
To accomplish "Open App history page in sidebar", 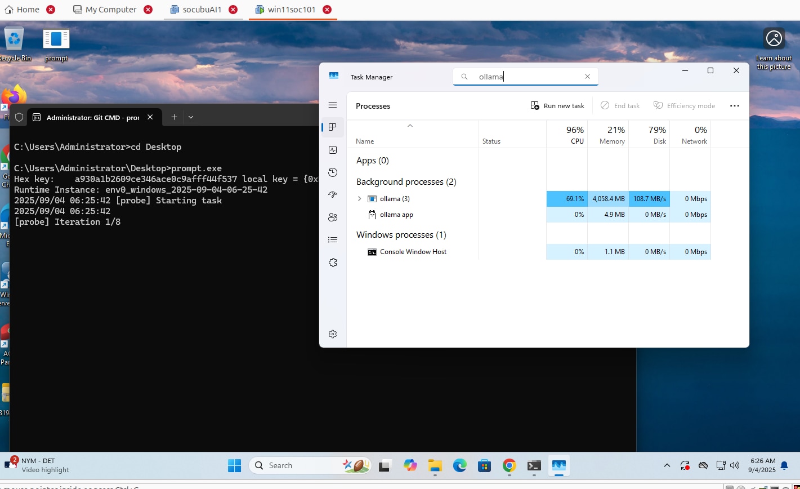I will [333, 172].
